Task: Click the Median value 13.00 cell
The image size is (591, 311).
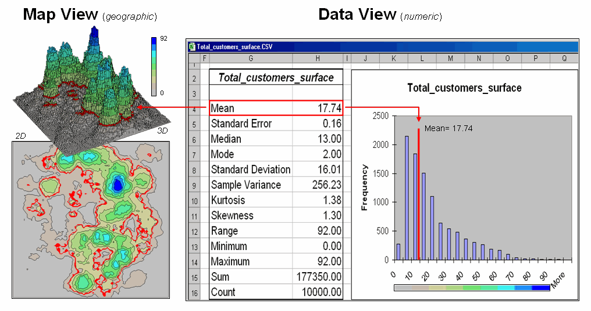Action: coord(318,139)
